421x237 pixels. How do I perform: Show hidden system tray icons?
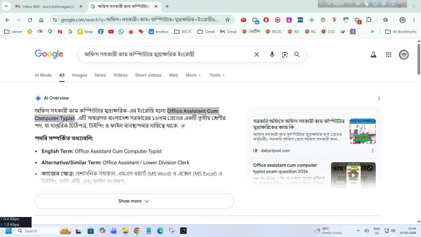(x=358, y=231)
